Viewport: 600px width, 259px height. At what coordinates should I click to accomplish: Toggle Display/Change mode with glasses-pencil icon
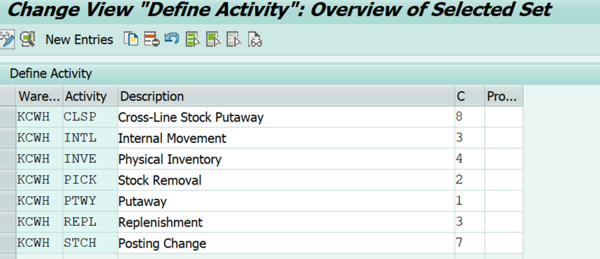[8, 39]
